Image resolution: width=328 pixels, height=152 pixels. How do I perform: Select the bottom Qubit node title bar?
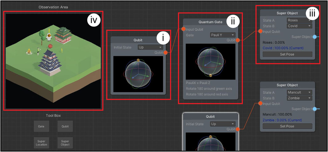(x=210, y=117)
